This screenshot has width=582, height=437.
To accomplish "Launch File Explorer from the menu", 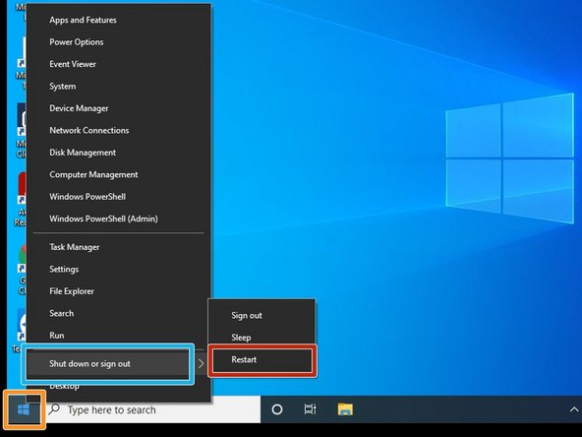I will tap(119, 291).
